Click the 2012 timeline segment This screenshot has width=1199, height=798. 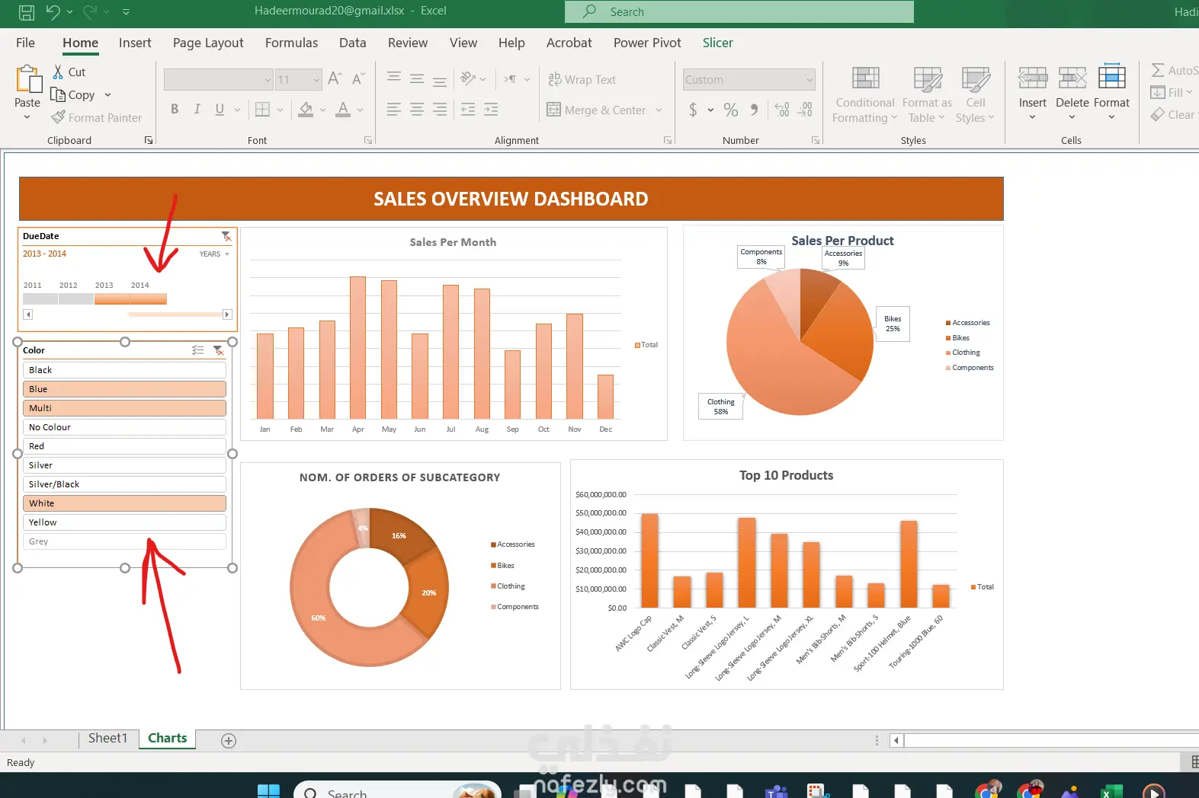(76, 299)
